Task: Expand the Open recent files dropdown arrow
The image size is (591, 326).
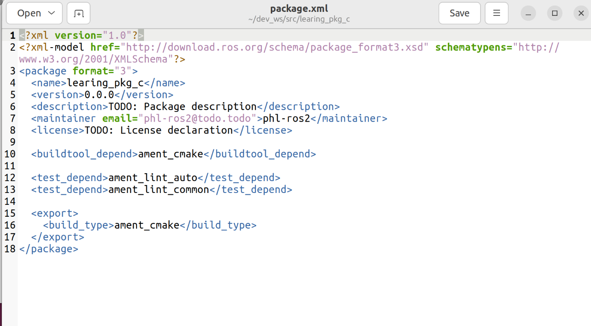Action: [52, 13]
